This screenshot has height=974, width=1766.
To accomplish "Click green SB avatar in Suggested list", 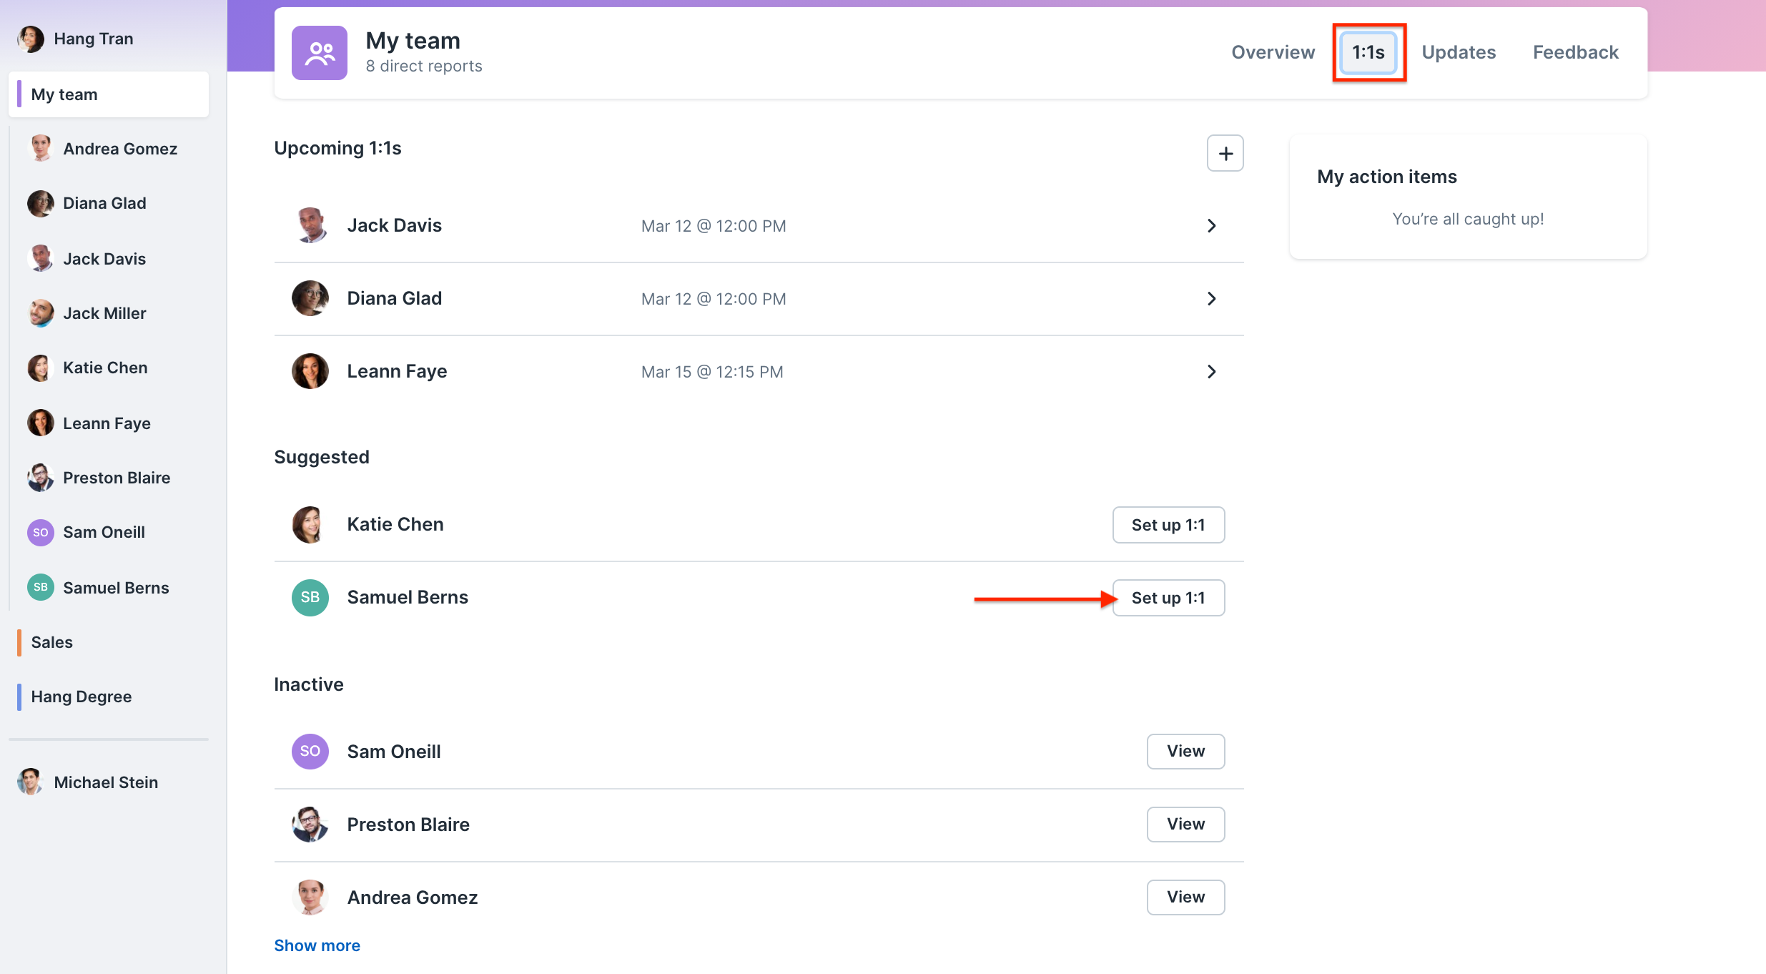I will point(310,598).
